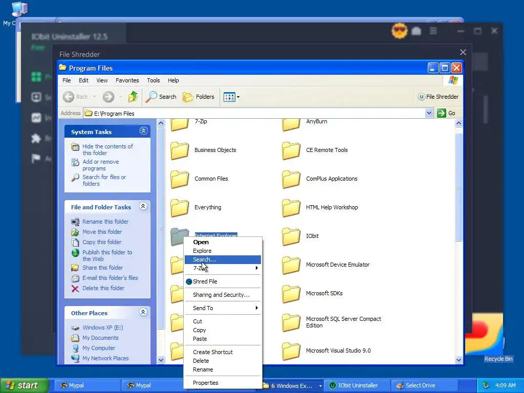Collapse the Other Places panel
Image resolution: width=524 pixels, height=393 pixels.
point(143,312)
